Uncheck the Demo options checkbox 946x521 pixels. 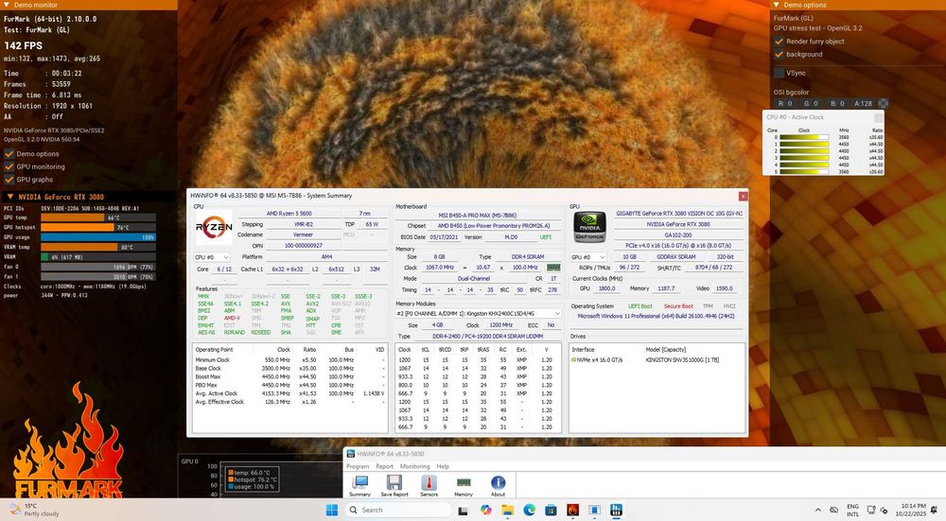(x=9, y=154)
